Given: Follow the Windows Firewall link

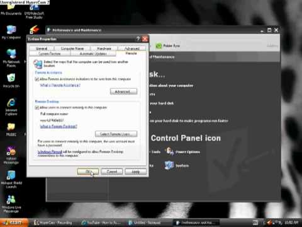Looking at the screenshot, I should pos(50,152).
